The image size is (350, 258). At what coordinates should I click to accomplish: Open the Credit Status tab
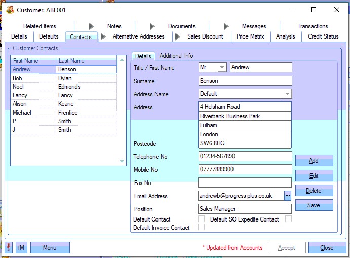tap(323, 36)
